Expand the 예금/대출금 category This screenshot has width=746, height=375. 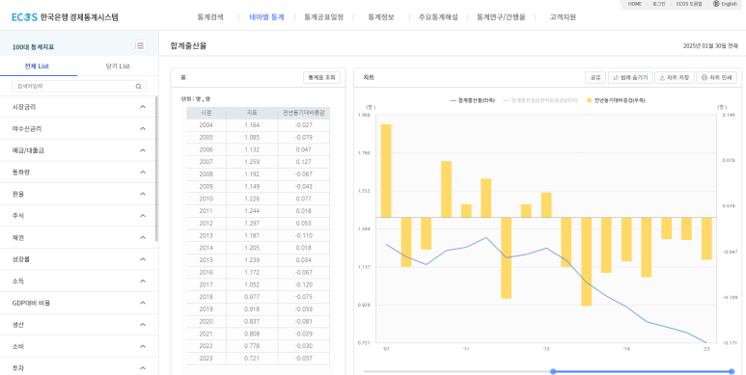(79, 150)
